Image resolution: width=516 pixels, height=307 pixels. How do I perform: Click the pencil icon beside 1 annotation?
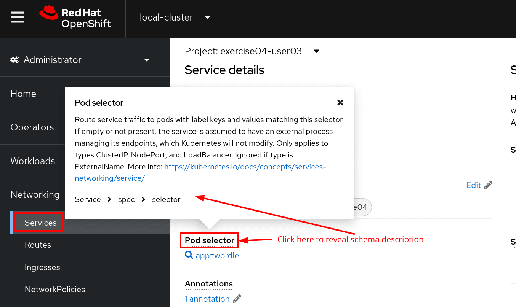point(237,299)
